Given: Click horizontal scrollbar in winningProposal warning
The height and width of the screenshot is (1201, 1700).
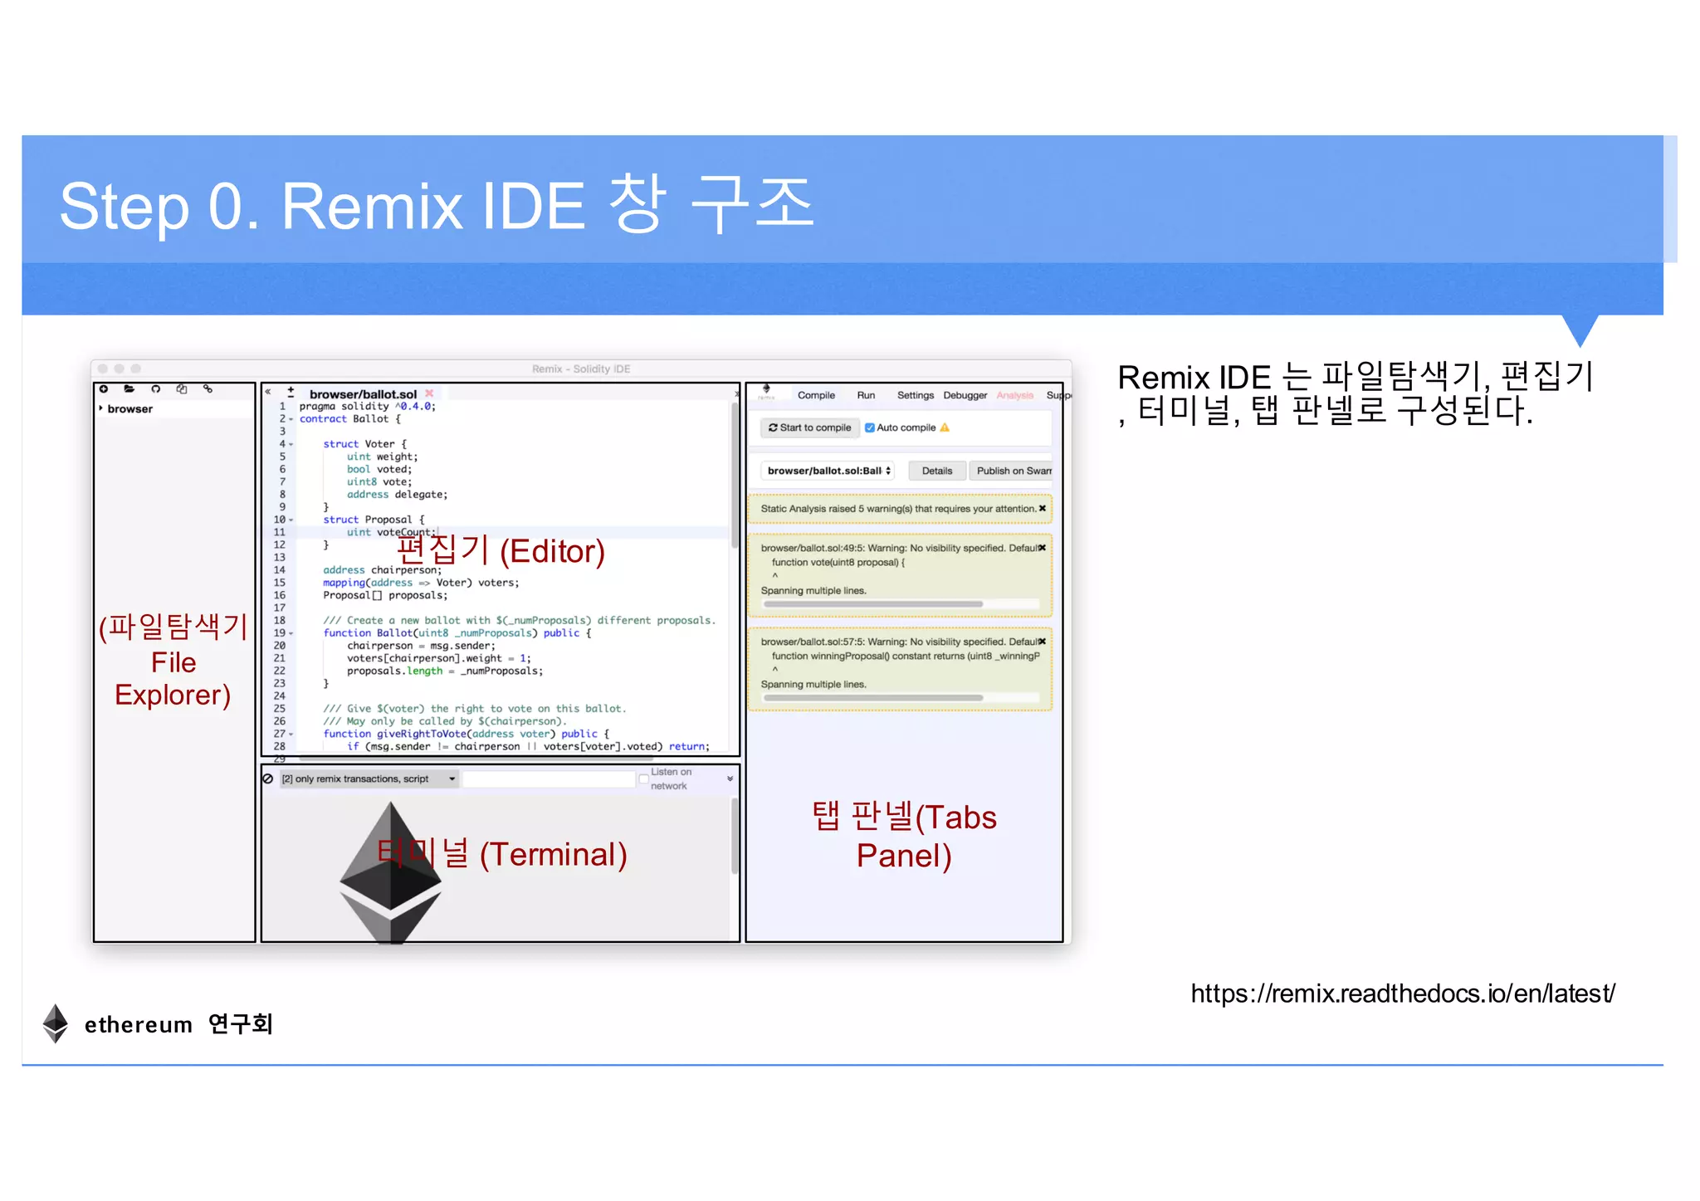Looking at the screenshot, I should (x=872, y=698).
